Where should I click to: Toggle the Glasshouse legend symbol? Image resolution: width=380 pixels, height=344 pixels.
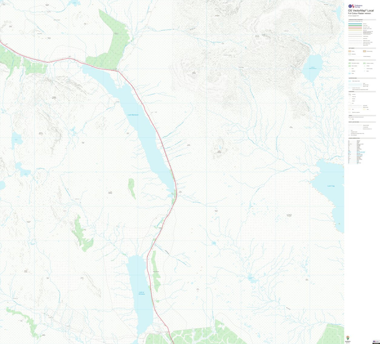click(x=350, y=54)
